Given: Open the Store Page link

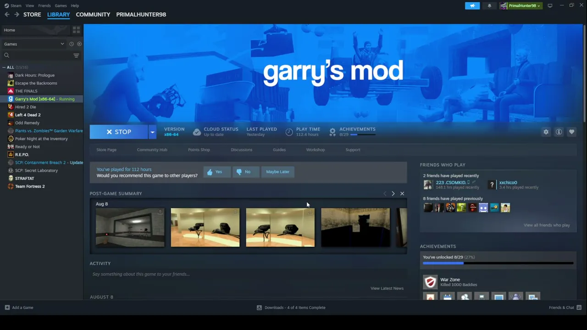Looking at the screenshot, I should (x=106, y=150).
